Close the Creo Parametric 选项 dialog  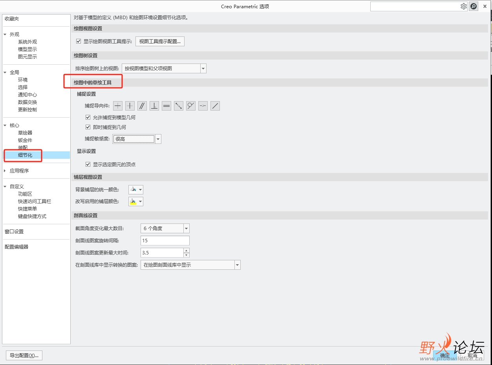click(x=485, y=6)
